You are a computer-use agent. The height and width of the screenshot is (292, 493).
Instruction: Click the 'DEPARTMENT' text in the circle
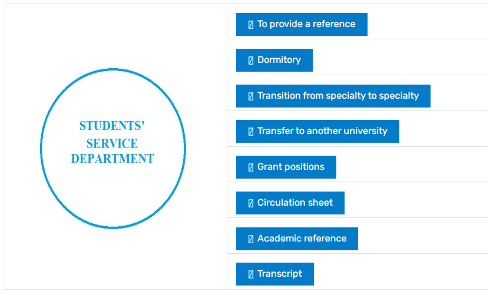(112, 159)
